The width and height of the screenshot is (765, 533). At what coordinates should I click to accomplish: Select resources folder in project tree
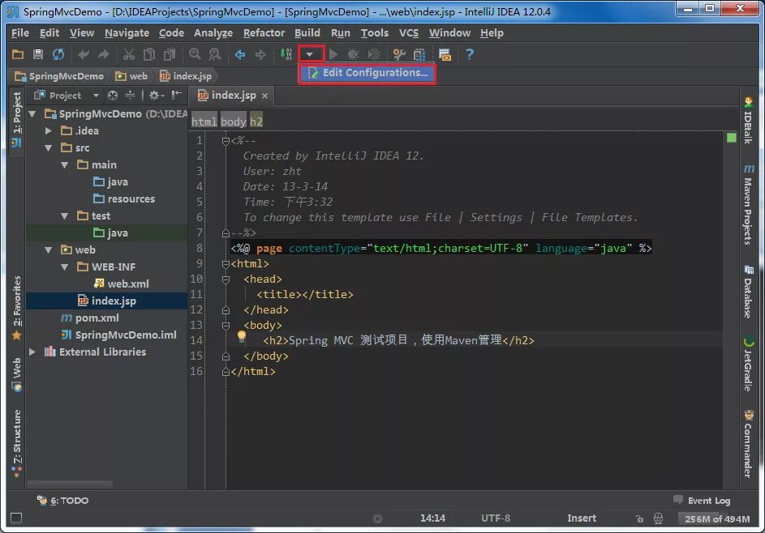(124, 198)
